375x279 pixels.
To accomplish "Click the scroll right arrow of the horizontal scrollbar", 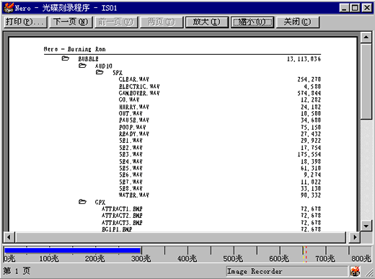I will point(355,237).
